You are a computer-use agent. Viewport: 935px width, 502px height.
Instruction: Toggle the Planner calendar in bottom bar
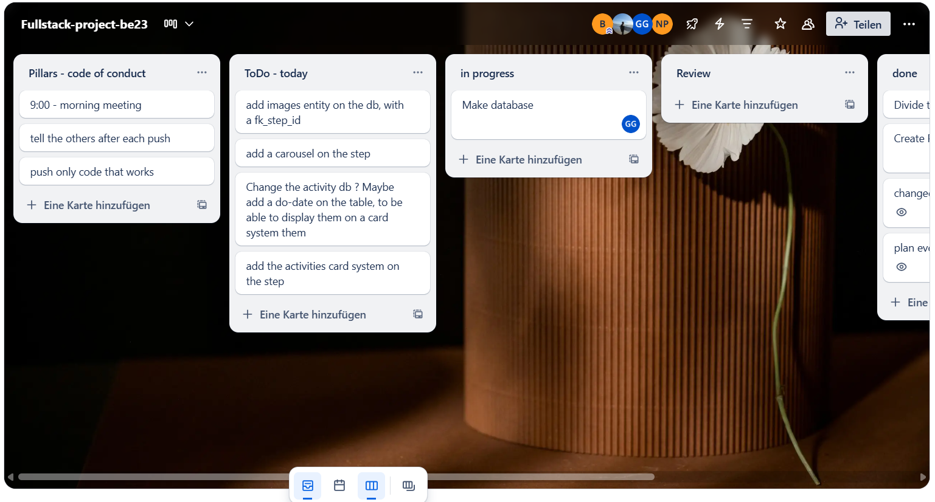(x=339, y=486)
